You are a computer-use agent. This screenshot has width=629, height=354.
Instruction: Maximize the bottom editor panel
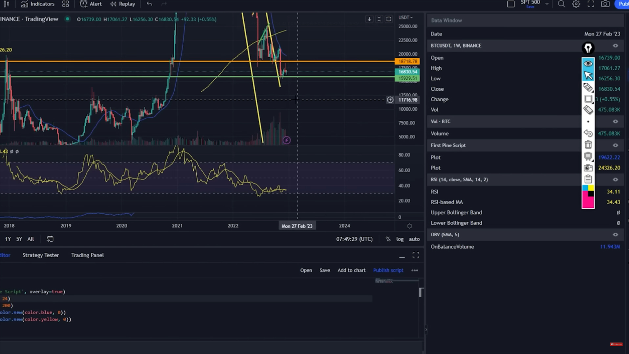416,255
